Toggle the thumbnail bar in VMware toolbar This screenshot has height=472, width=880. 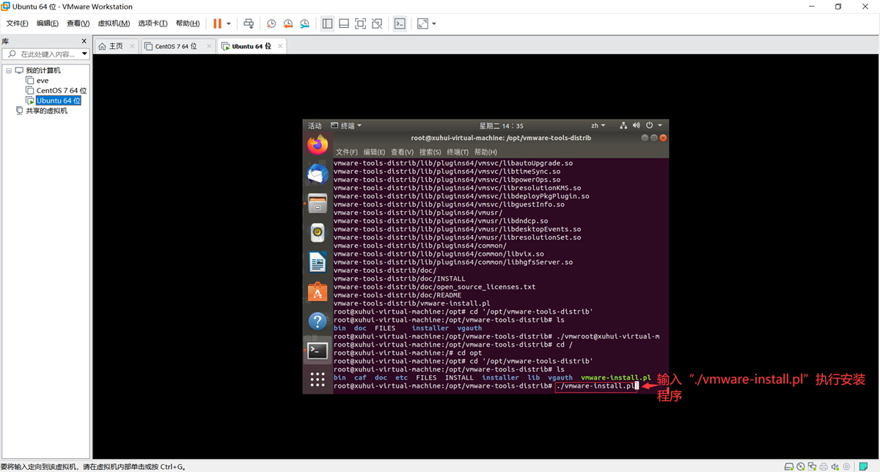click(343, 23)
